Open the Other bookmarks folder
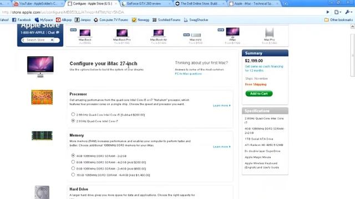 (338, 20)
